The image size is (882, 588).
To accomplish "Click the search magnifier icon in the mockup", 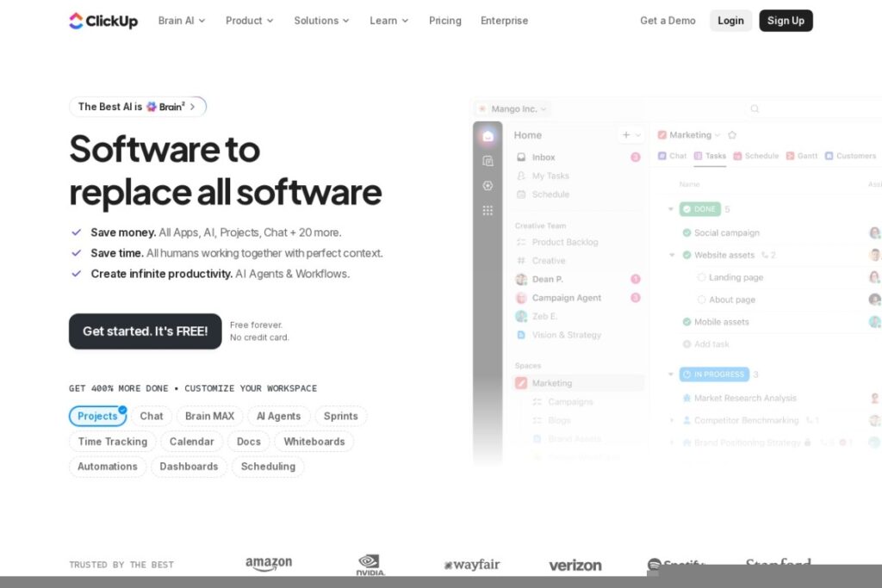I will [x=755, y=109].
